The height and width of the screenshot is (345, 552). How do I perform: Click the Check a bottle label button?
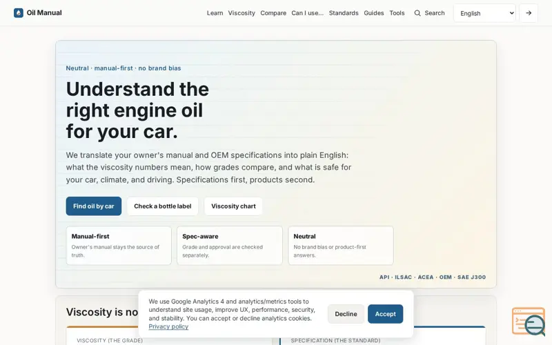click(x=163, y=206)
